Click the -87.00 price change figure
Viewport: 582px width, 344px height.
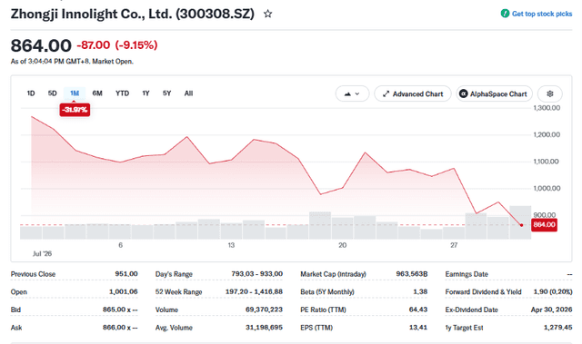click(x=93, y=45)
